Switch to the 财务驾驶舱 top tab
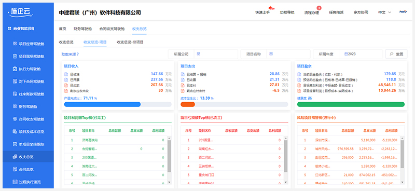The height and width of the screenshot is (191, 415). (x=83, y=29)
